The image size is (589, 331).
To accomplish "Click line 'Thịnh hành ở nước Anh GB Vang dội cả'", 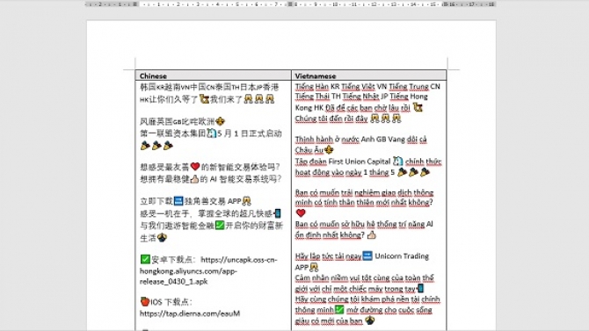I will click(361, 140).
